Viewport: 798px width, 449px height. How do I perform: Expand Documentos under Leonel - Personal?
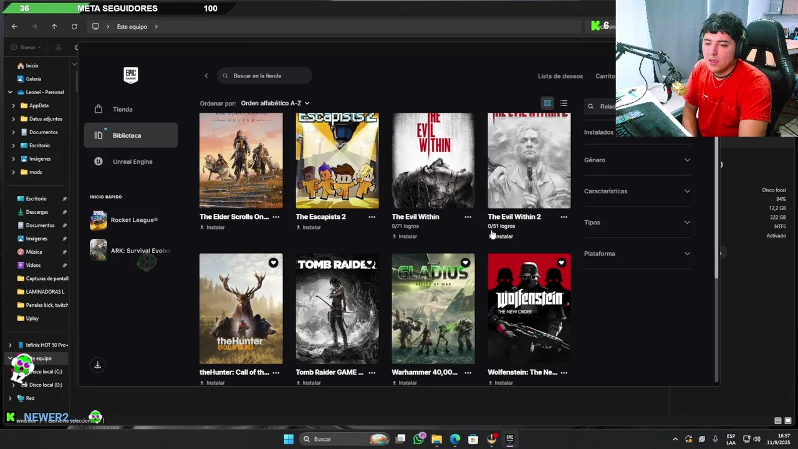[13, 132]
